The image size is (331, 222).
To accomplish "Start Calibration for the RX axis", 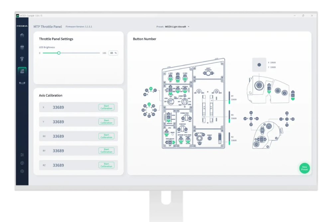I will tap(106, 136).
